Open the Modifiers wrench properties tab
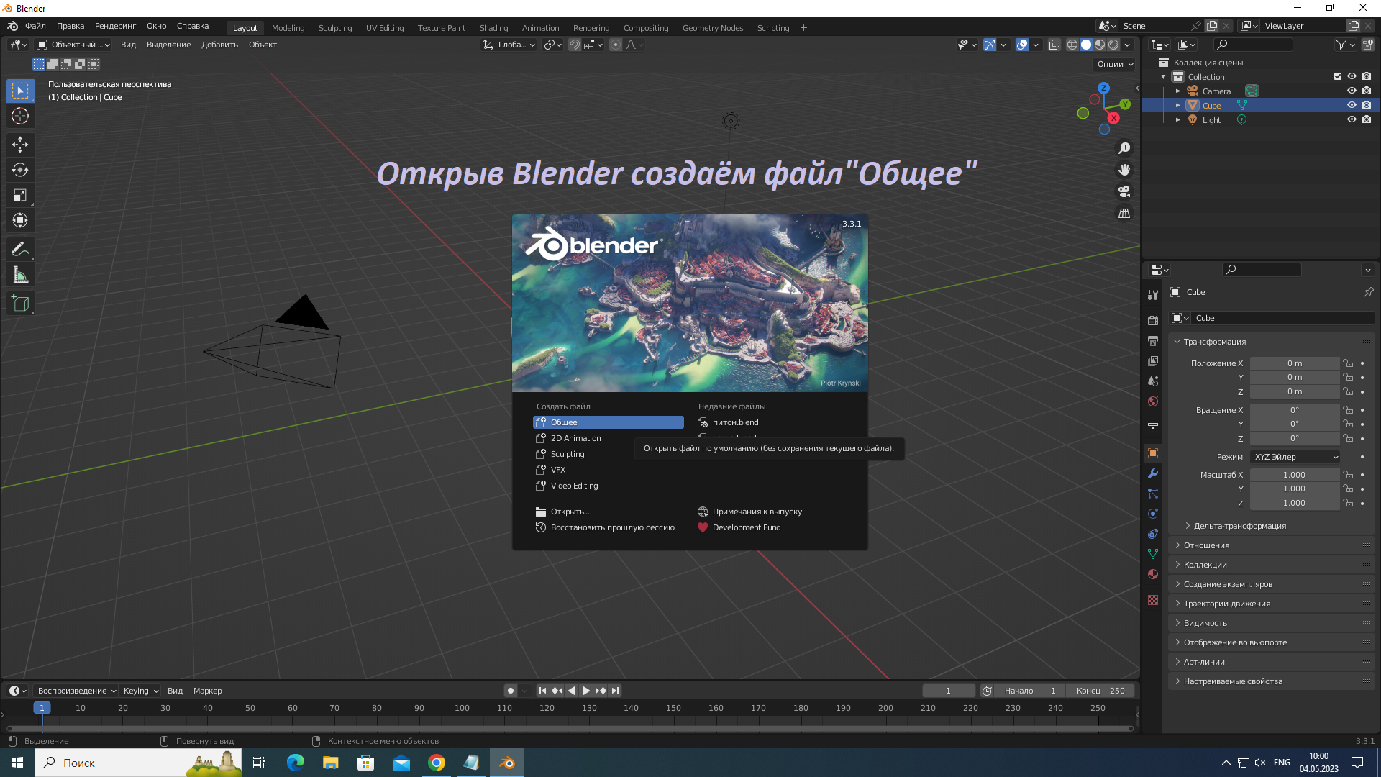1381x777 pixels. click(1153, 473)
